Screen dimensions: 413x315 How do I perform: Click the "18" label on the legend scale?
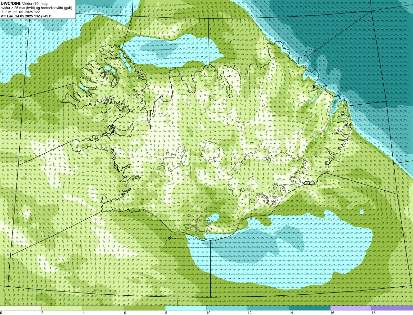pyautogui.click(x=374, y=313)
